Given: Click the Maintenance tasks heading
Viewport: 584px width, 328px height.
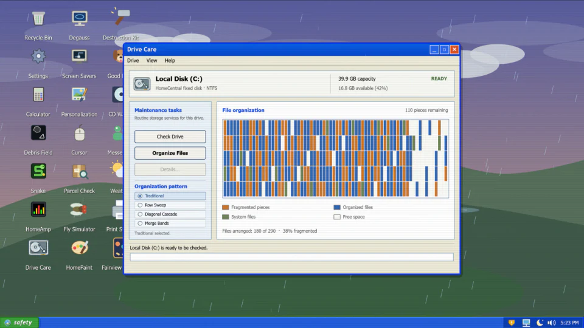Looking at the screenshot, I should coord(158,110).
